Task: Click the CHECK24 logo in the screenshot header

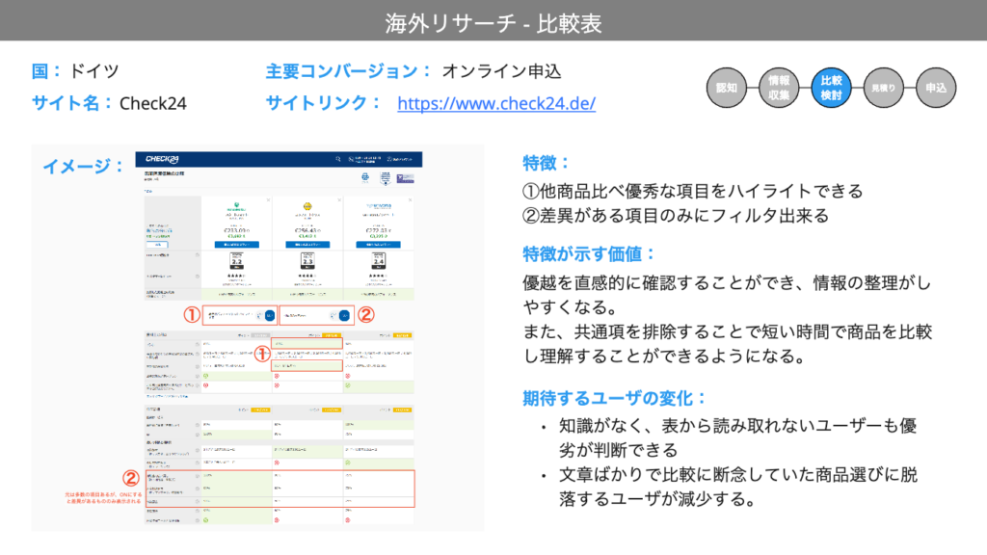Action: (x=161, y=159)
